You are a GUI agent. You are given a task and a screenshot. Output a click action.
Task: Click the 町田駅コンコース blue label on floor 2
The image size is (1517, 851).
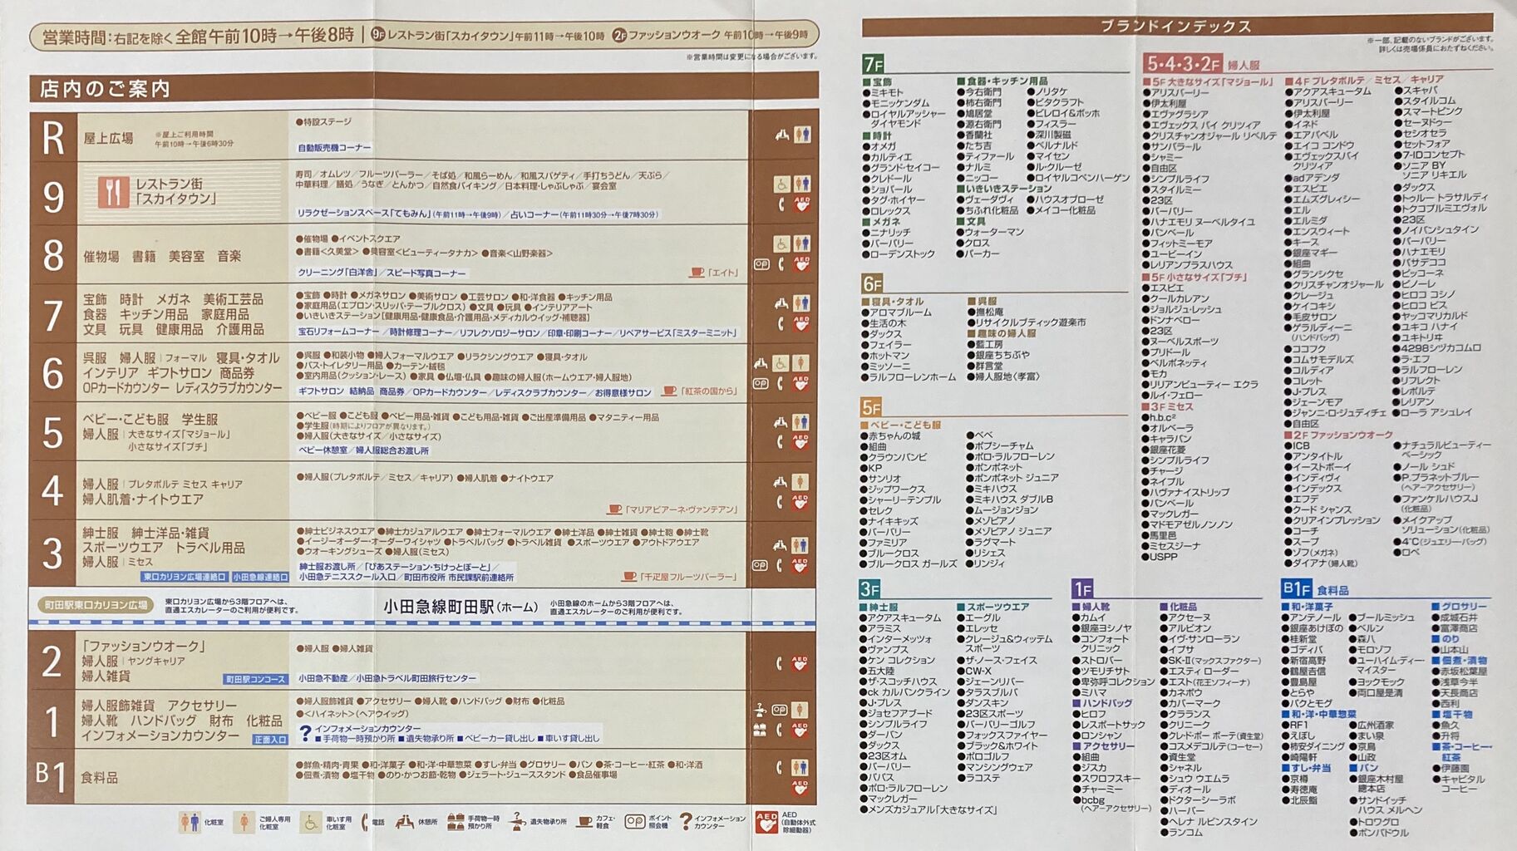click(256, 679)
